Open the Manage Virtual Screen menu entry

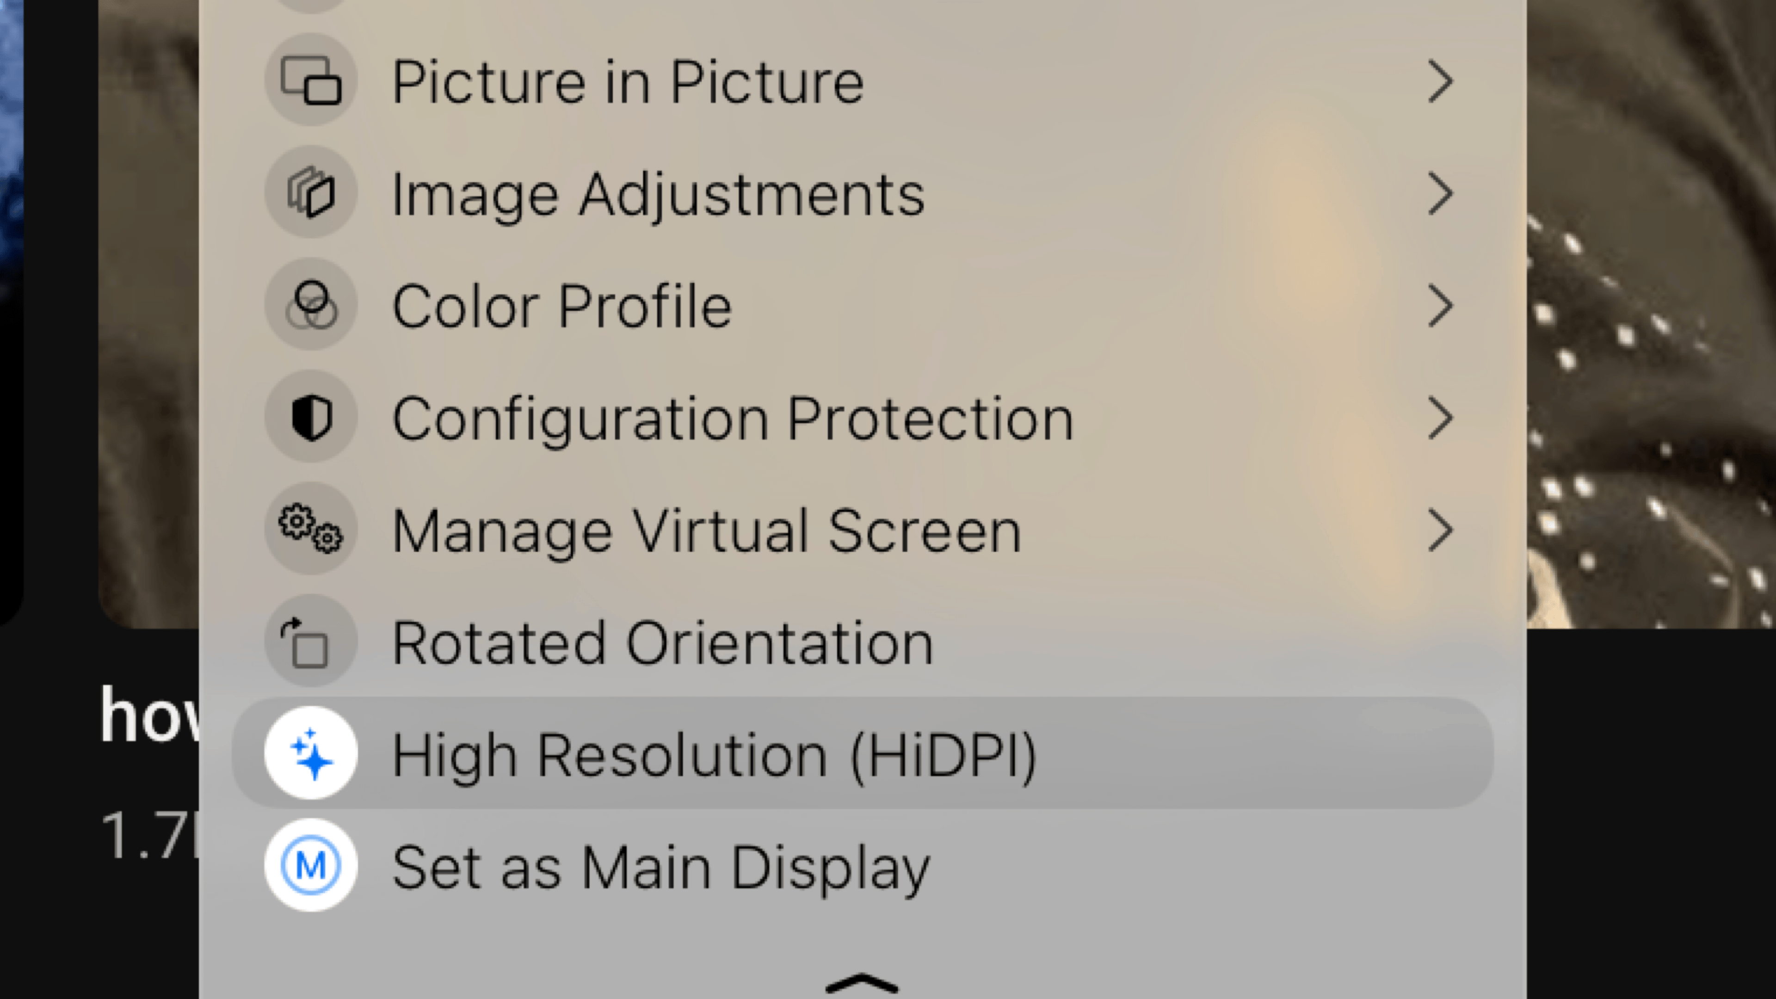coord(707,531)
